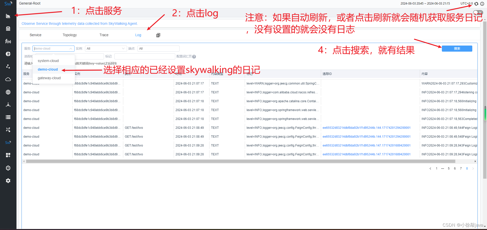Click the UTC+0:0 timezone label
Screen dimensions: 487x230
(x=466, y=4)
